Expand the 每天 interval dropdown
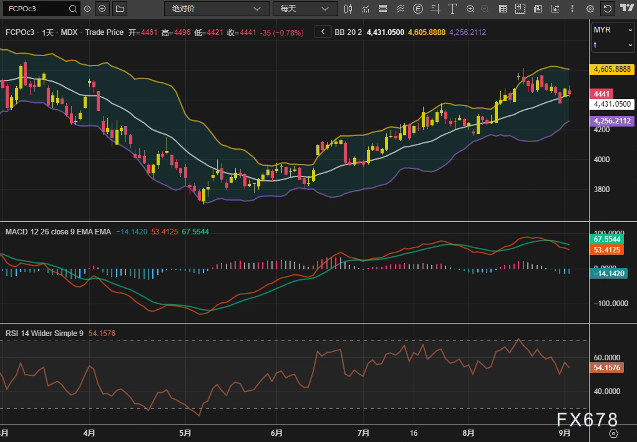637x442 pixels. [304, 9]
